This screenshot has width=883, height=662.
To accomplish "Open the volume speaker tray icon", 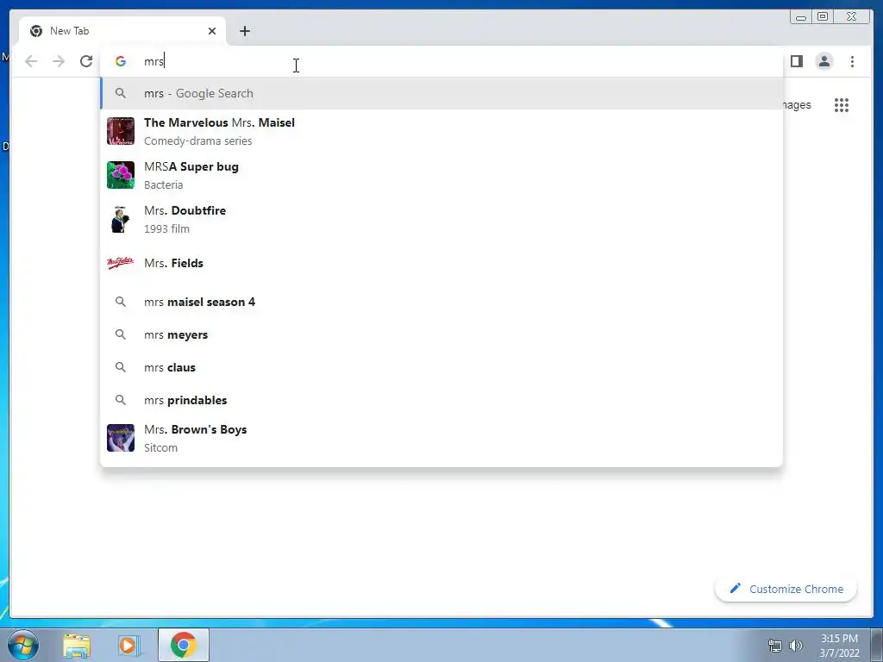I will tap(796, 646).
